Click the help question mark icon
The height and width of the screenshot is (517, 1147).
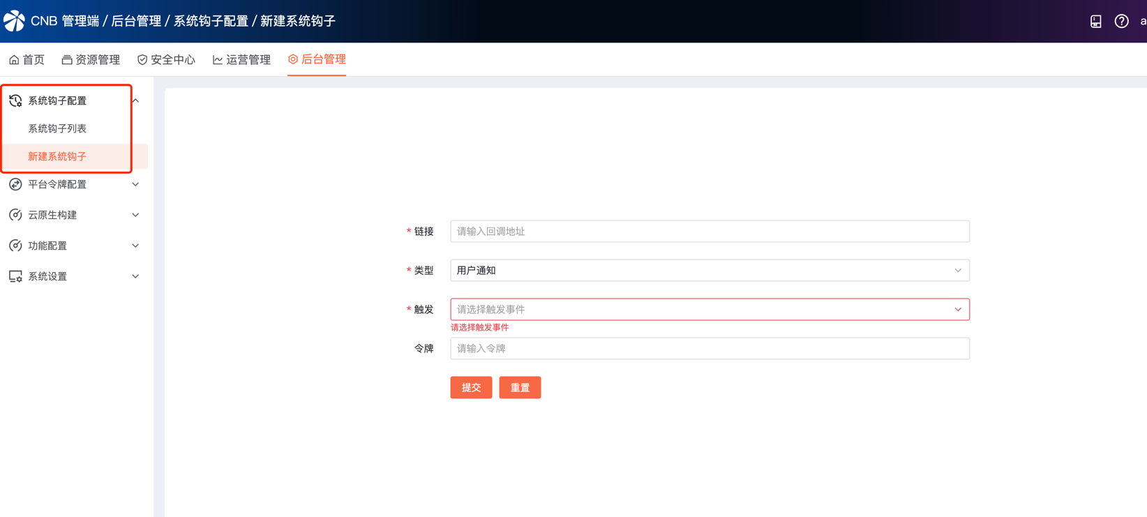(1121, 22)
